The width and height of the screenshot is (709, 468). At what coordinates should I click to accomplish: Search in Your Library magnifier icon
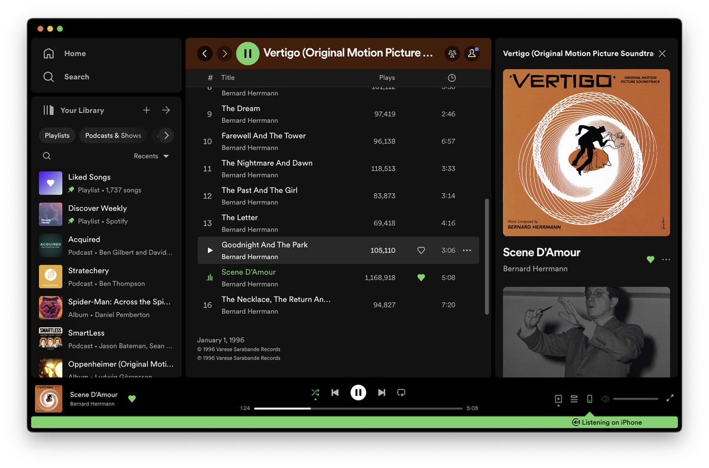click(x=47, y=156)
